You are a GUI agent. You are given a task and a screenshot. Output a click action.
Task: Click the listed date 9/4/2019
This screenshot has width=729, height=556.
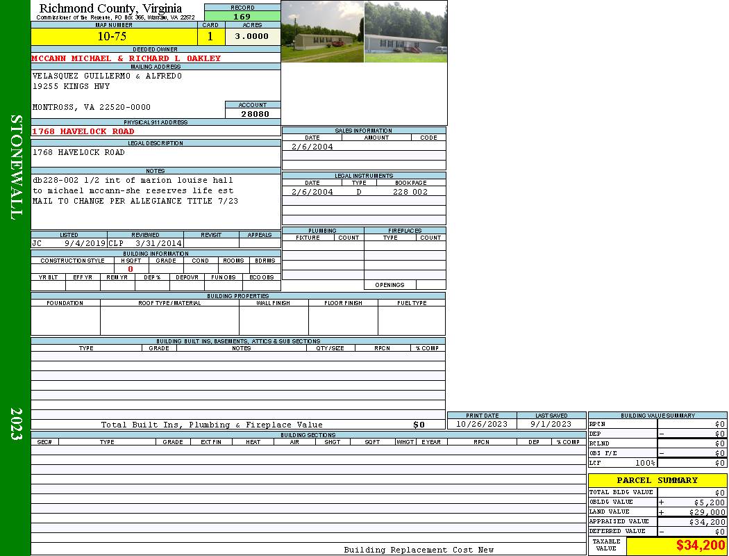coord(85,244)
